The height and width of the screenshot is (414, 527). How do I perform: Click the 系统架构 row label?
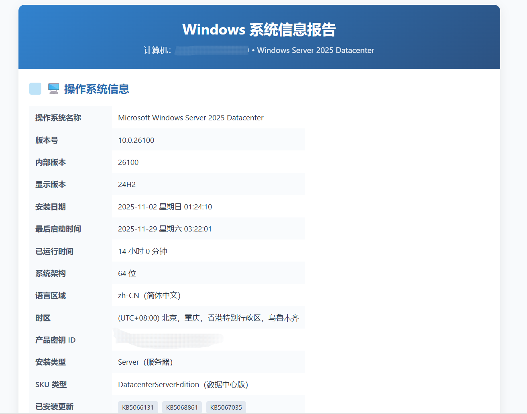click(x=51, y=273)
